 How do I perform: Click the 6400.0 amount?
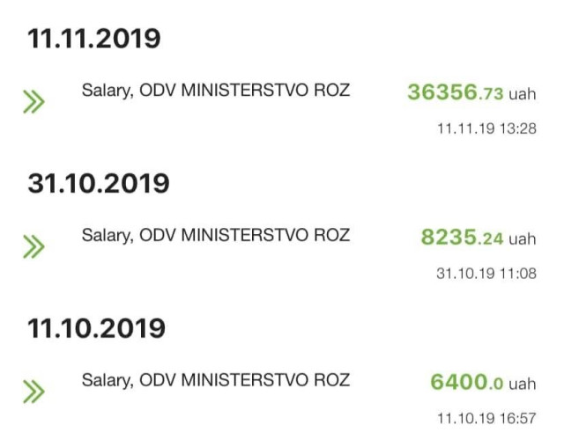click(466, 383)
